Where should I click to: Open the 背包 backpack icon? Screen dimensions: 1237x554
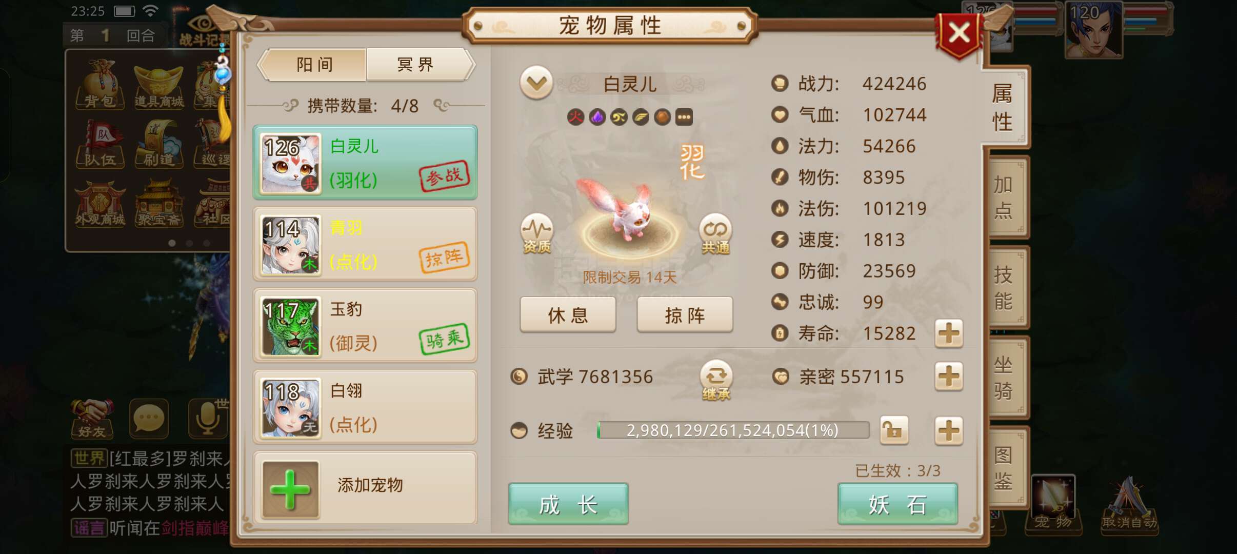coord(100,84)
